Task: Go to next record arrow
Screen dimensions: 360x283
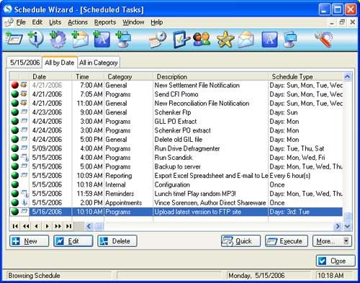Action: click(x=48, y=226)
